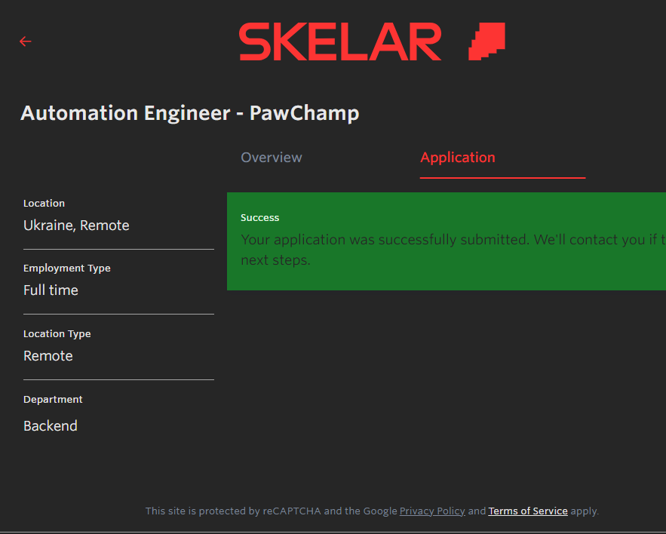
Task: Open the Terms of Service link
Action: pos(528,511)
